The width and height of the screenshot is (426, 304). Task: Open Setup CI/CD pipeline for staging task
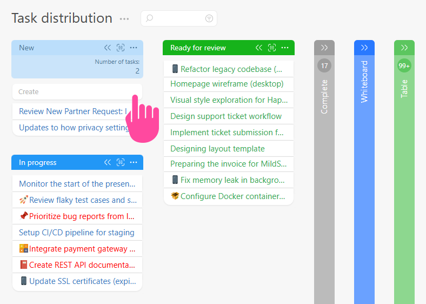point(76,233)
